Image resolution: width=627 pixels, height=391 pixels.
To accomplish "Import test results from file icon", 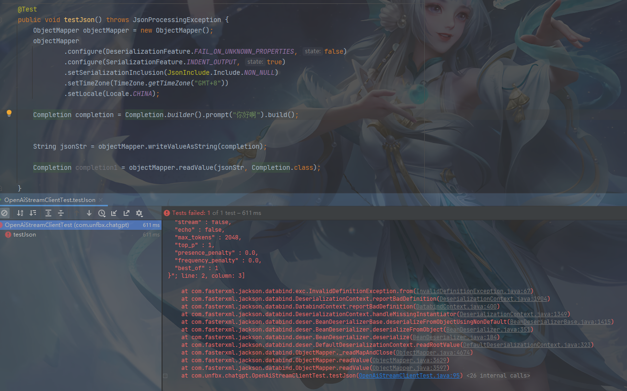I will [114, 213].
